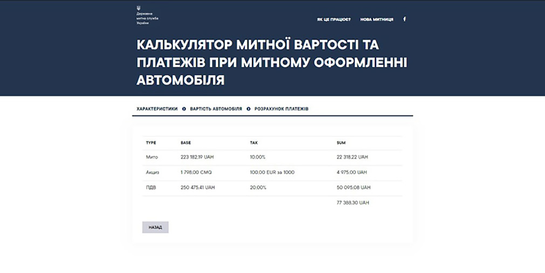The image size is (545, 273).
Task: Click the total sum 77 388,30 UAH
Action: click(x=352, y=203)
